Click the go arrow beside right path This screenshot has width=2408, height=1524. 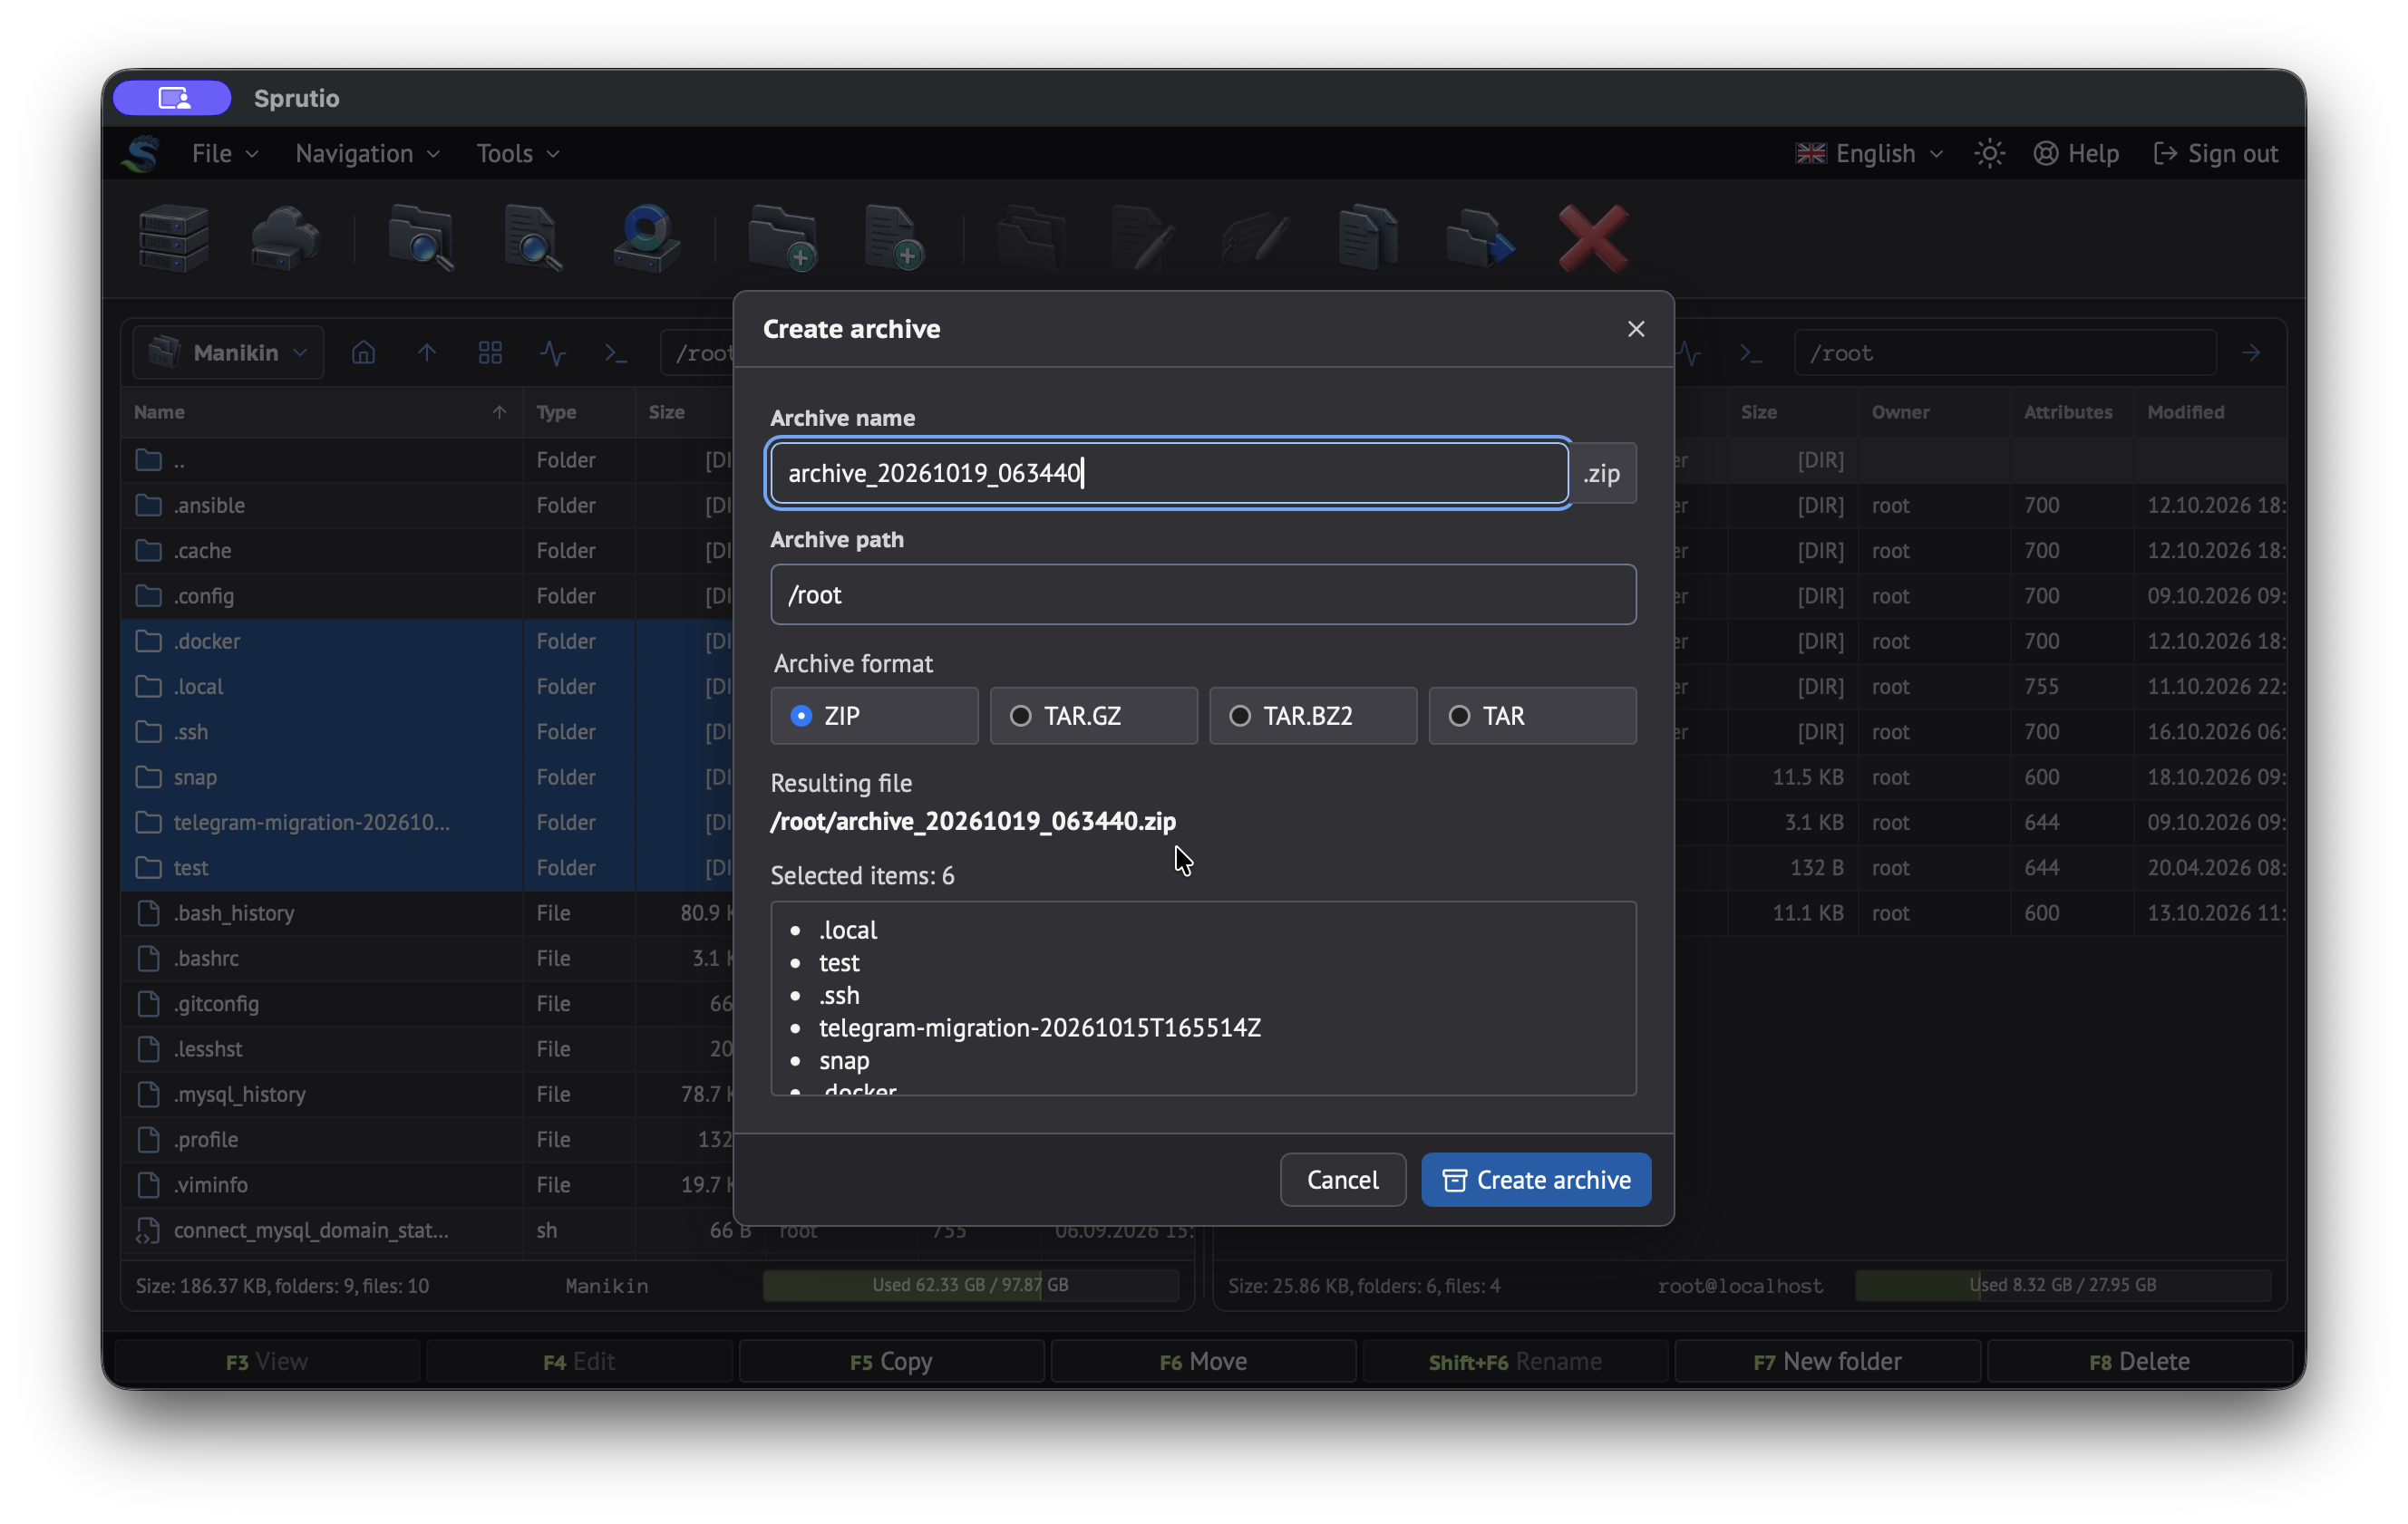tap(2251, 352)
